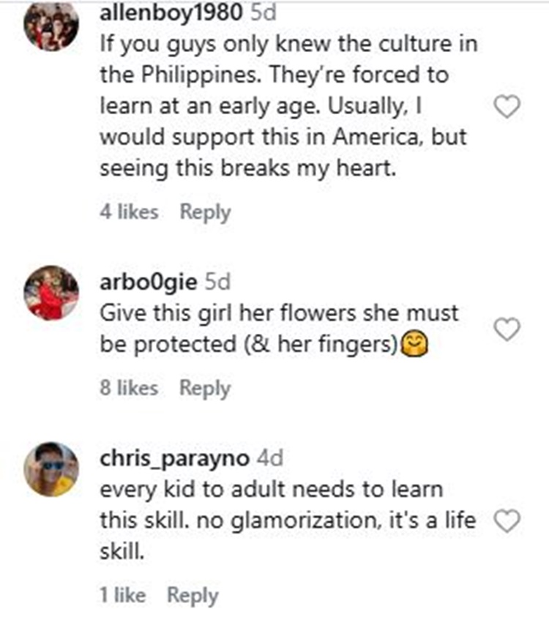Heart chris_parayno's life skill comment

[507, 521]
